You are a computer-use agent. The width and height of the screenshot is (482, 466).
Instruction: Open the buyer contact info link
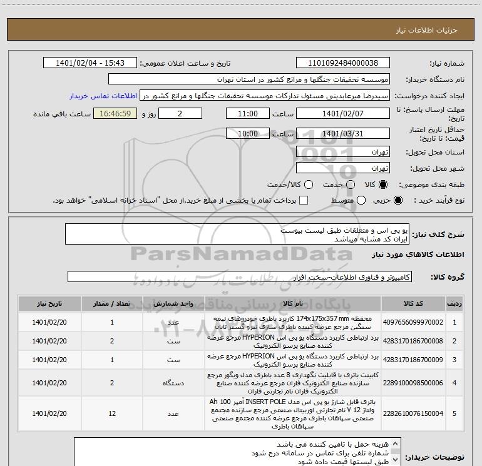click(103, 96)
